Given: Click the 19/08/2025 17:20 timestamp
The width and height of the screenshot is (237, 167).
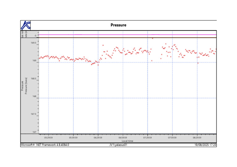Looking at the screenshot, I should [206, 145].
